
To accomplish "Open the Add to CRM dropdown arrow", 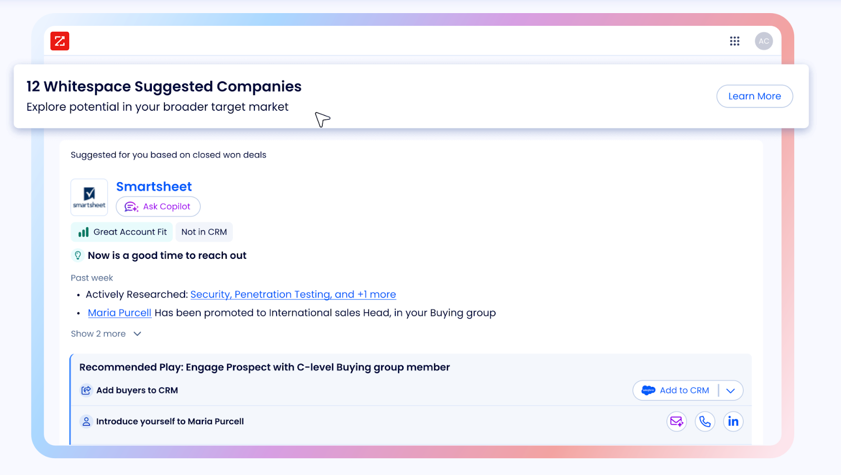I will (x=731, y=390).
